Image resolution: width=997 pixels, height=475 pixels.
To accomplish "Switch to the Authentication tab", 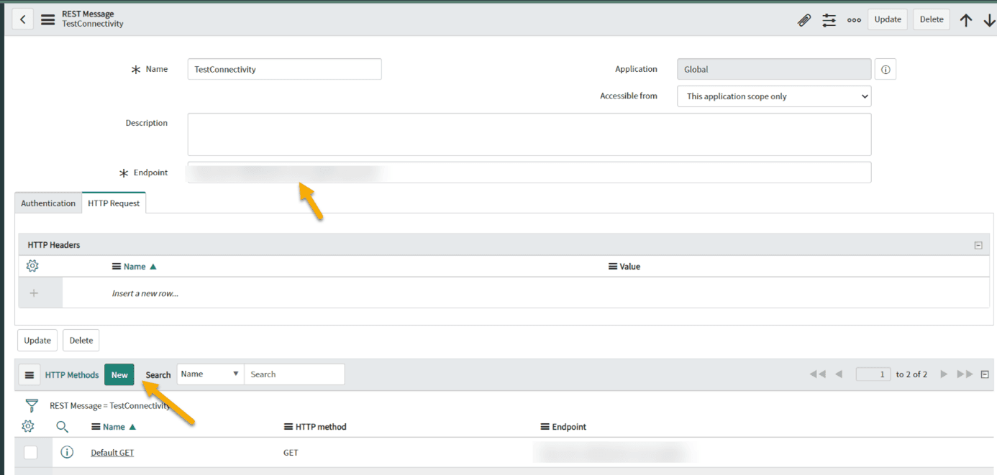I will (x=47, y=203).
